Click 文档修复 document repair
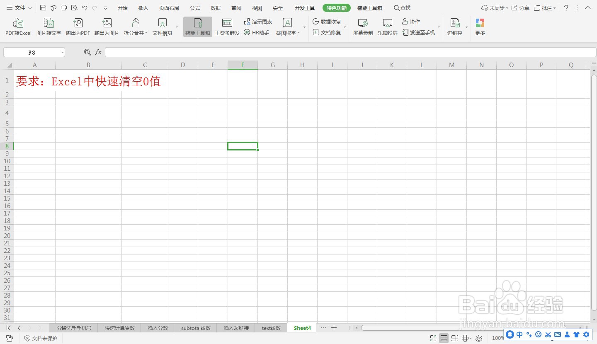The width and height of the screenshot is (597, 344). click(327, 32)
